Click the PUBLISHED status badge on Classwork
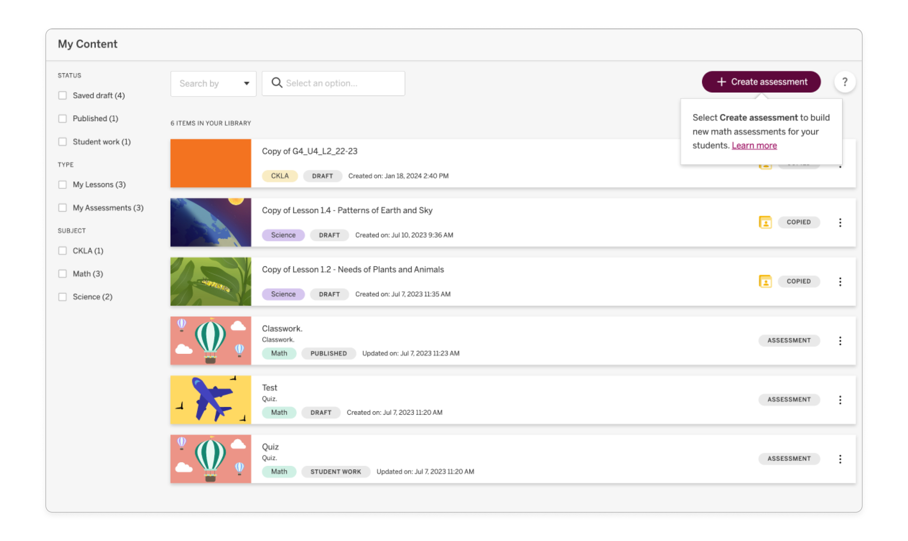Screen dimensions: 908x541 pyautogui.click(x=328, y=353)
